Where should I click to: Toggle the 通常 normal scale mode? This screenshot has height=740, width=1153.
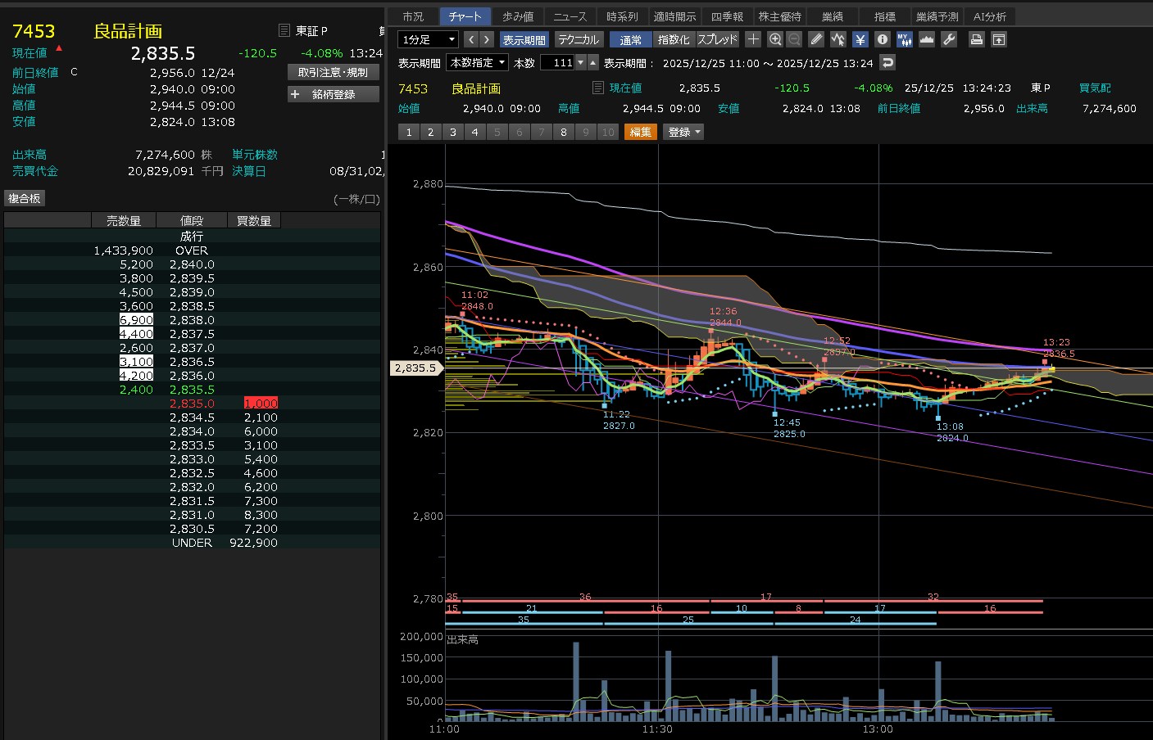tap(630, 39)
